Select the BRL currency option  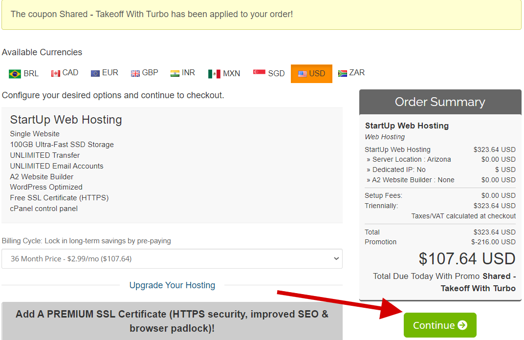tap(23, 73)
